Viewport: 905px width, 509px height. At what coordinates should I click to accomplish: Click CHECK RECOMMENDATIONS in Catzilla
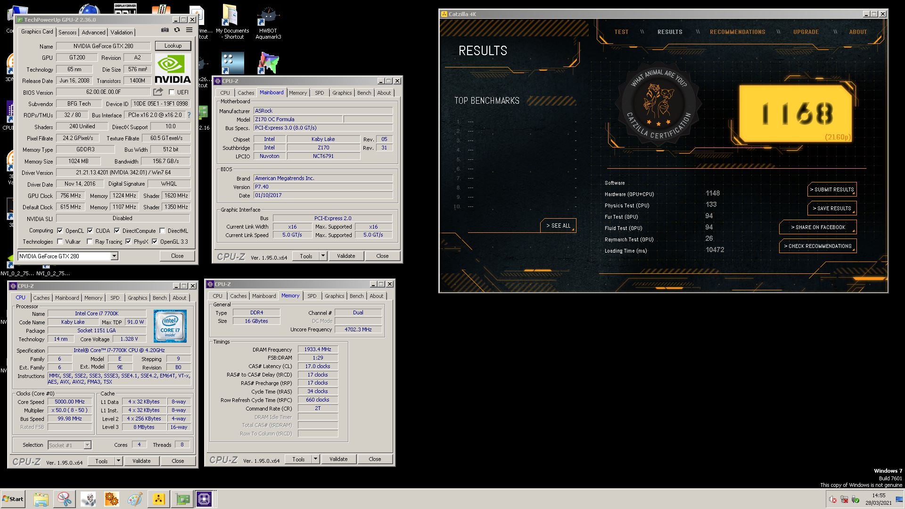click(x=818, y=246)
